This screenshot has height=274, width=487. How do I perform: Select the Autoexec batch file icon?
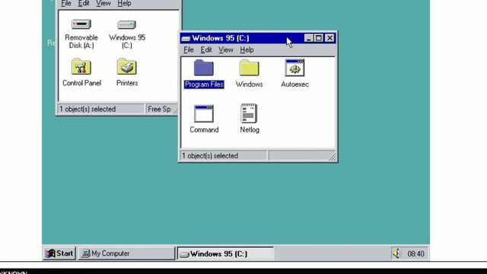pyautogui.click(x=294, y=68)
